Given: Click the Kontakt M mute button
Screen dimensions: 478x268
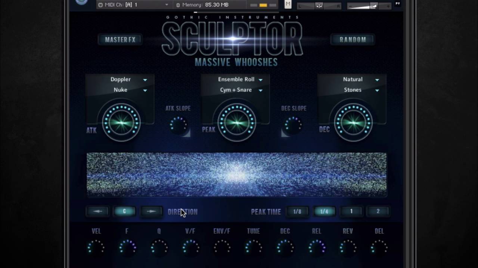Looking at the screenshot, I should 288,4.
